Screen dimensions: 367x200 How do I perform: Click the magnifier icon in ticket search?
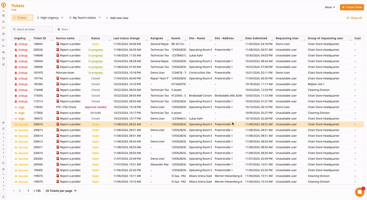tap(14, 29)
